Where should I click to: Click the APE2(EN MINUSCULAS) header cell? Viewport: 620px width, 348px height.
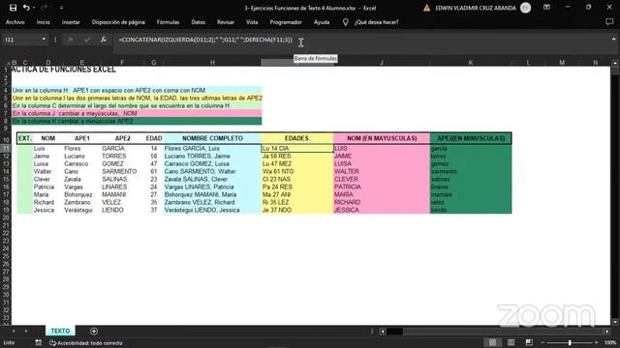click(x=471, y=138)
